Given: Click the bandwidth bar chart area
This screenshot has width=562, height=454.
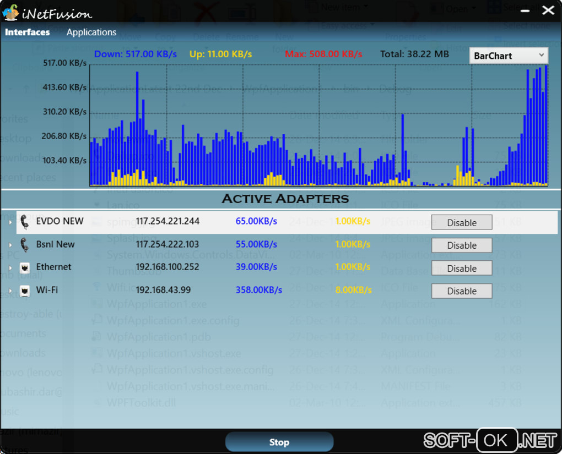Looking at the screenshot, I should point(318,125).
